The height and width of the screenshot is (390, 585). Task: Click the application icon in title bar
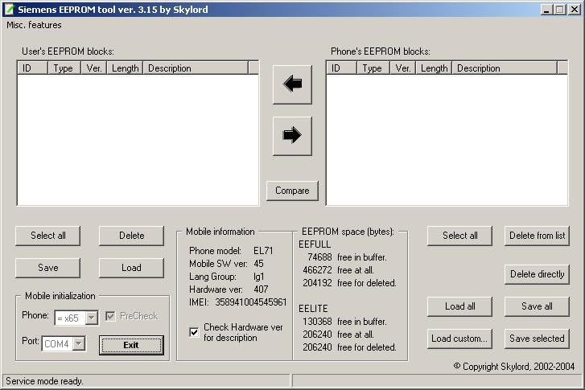coord(10,10)
